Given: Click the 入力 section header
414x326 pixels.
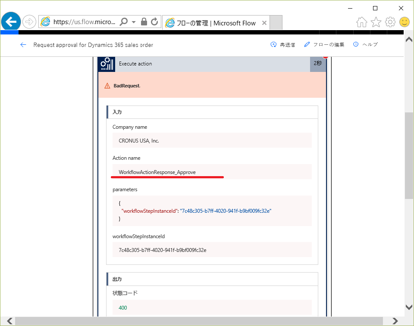Looking at the screenshot, I should (212, 112).
